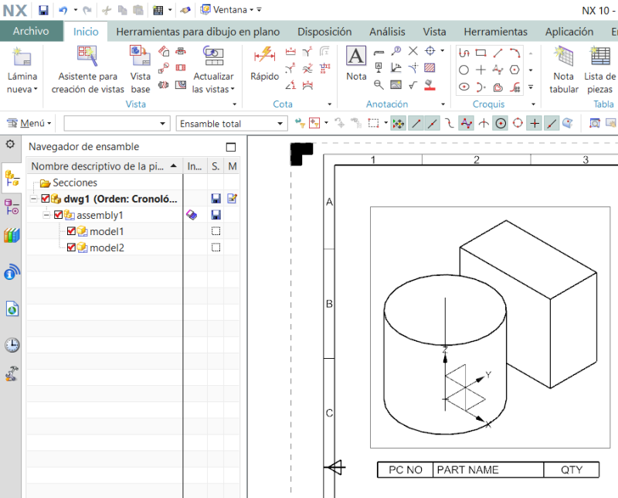Switch to the Herramientas tab

click(495, 32)
